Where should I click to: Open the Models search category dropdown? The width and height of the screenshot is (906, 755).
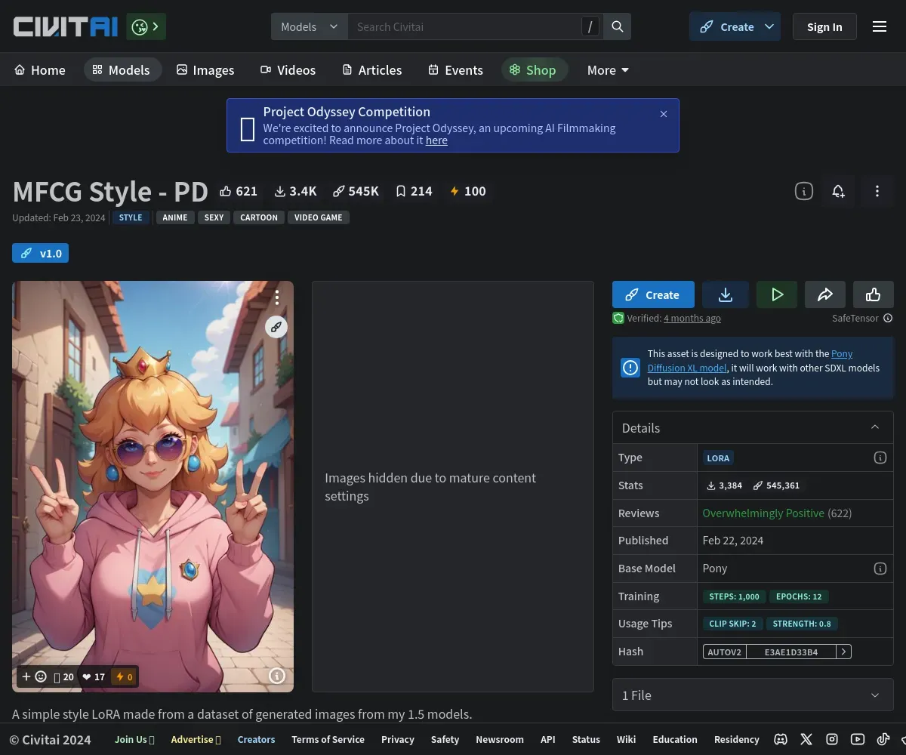click(x=310, y=27)
